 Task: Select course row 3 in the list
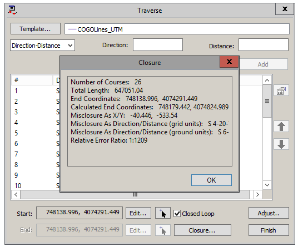coord(36,112)
